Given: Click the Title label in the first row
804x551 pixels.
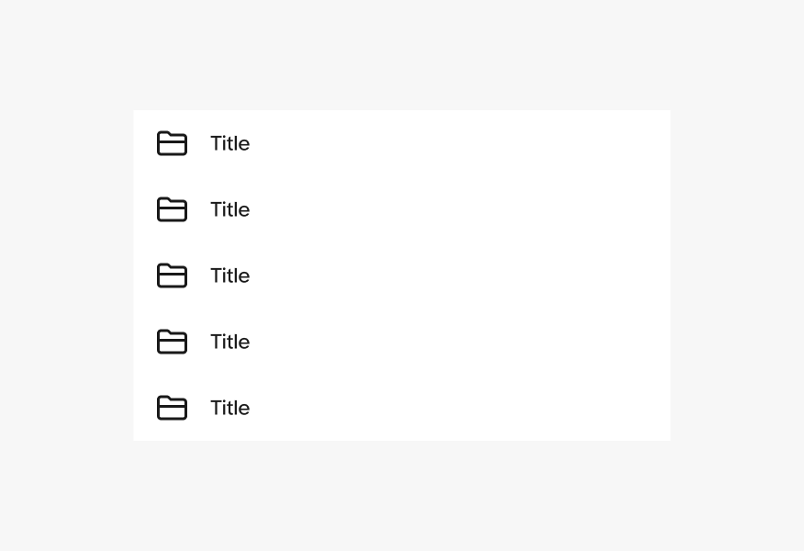Looking at the screenshot, I should pyautogui.click(x=229, y=143).
